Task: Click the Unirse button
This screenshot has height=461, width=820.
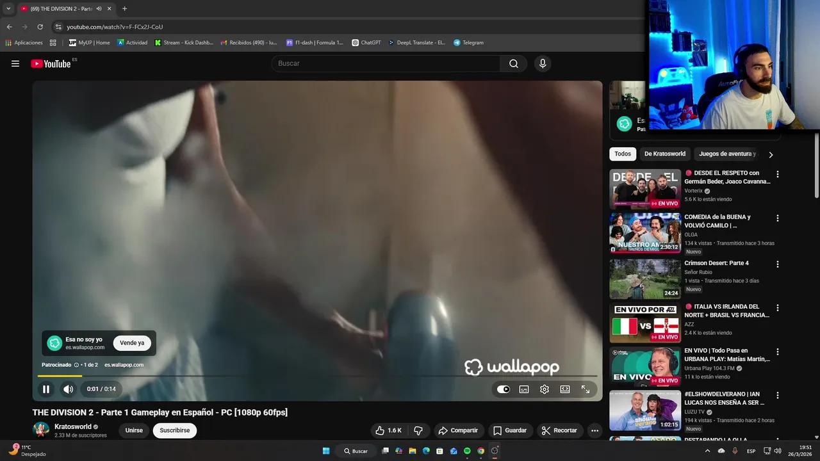Action: (x=134, y=430)
